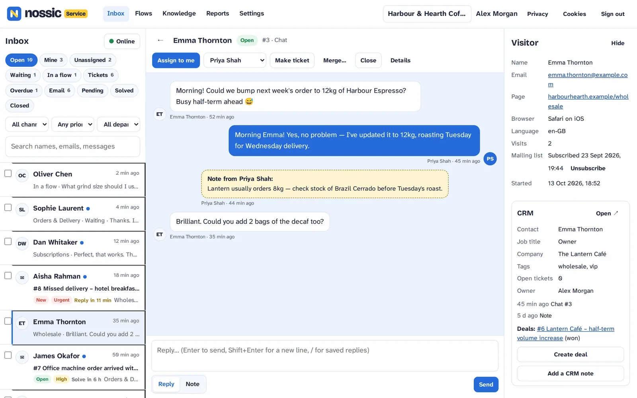This screenshot has height=398, width=637.
Task: Click the Nossic logo icon
Action: pyautogui.click(x=14, y=14)
